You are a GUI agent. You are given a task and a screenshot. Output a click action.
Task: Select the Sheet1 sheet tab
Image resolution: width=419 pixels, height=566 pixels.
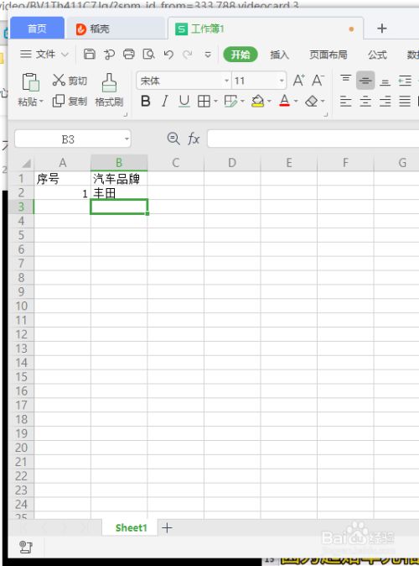[x=131, y=528]
